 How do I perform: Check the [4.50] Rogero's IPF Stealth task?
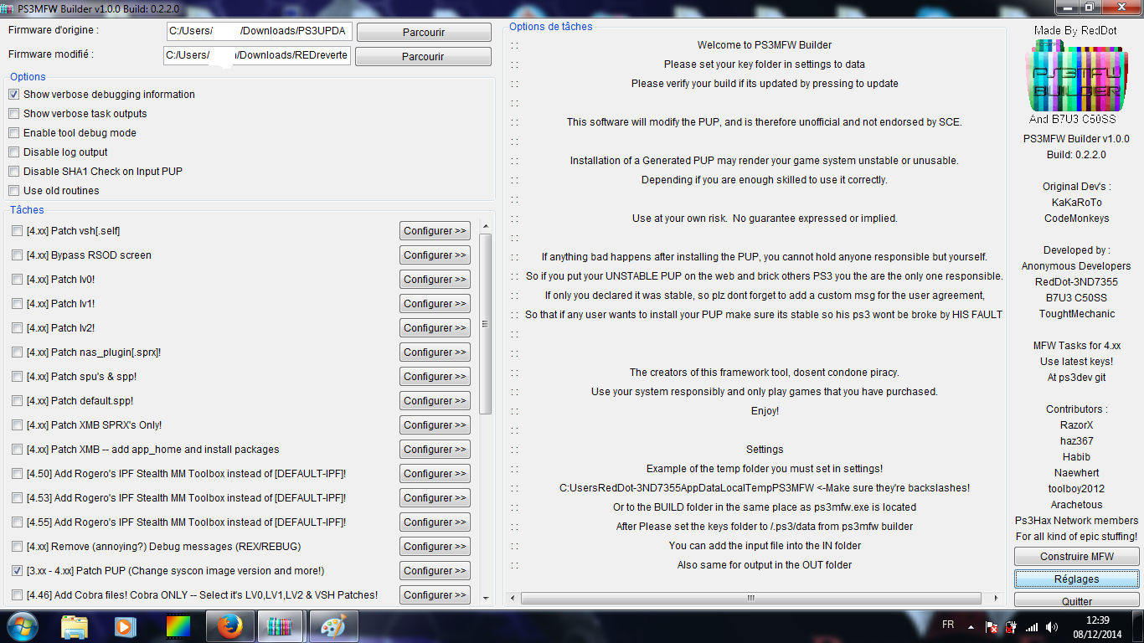[x=18, y=474]
